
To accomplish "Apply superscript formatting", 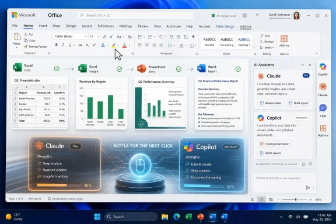I will pyautogui.click(x=94, y=45).
